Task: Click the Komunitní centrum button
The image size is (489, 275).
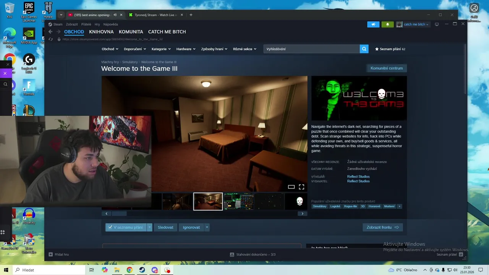Action: pos(387,68)
